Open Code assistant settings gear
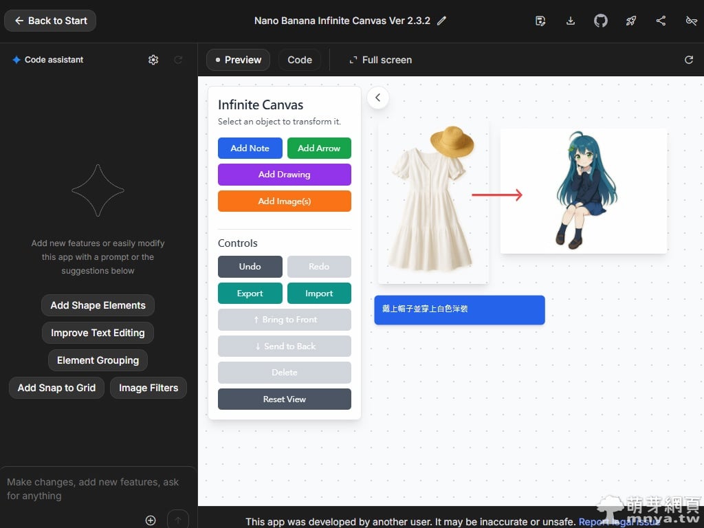This screenshot has height=528, width=704. point(153,60)
